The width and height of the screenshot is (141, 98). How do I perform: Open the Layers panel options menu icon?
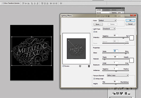pos(123,10)
